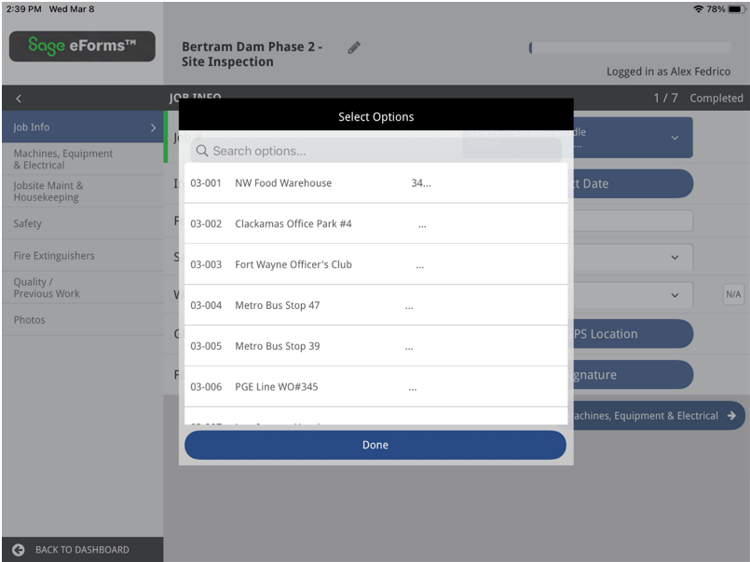This screenshot has width=750, height=562.
Task: Select option 03-006 PGE Line WO#345
Action: (x=376, y=387)
